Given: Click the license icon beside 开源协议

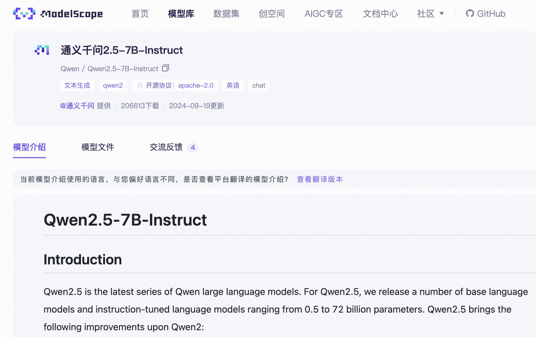Looking at the screenshot, I should [140, 85].
